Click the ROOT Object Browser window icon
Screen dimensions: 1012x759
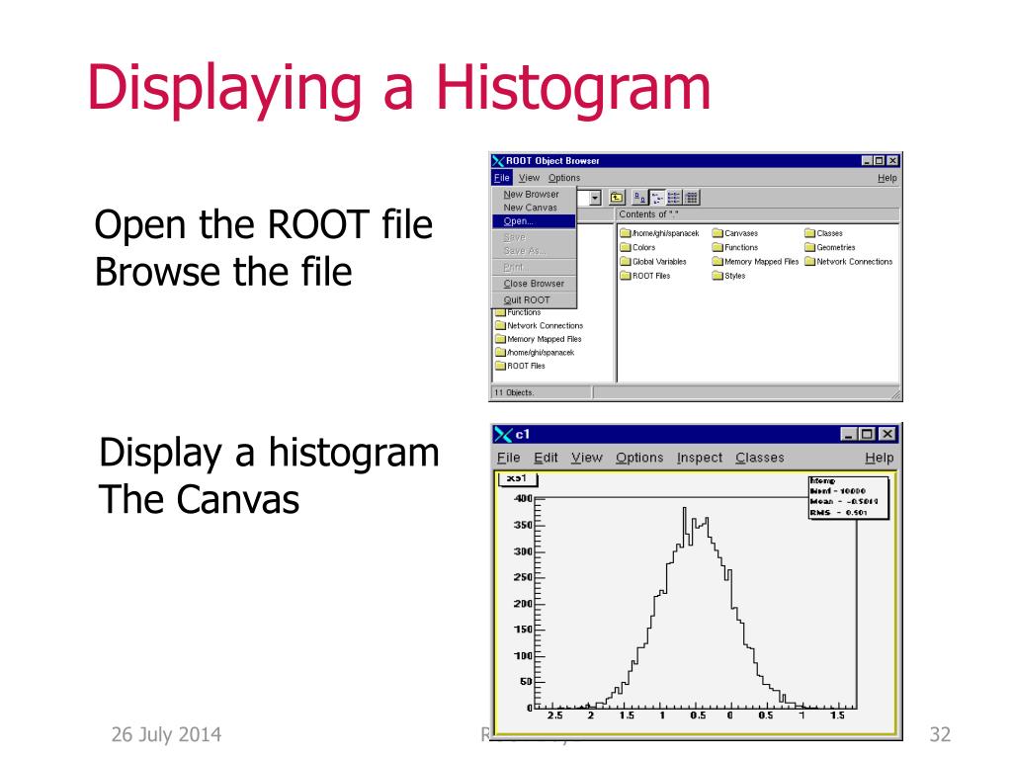[498, 161]
